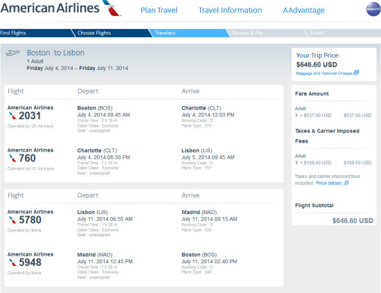
Task: Click the AA tail icon next to flight 5780
Action: 12,220
